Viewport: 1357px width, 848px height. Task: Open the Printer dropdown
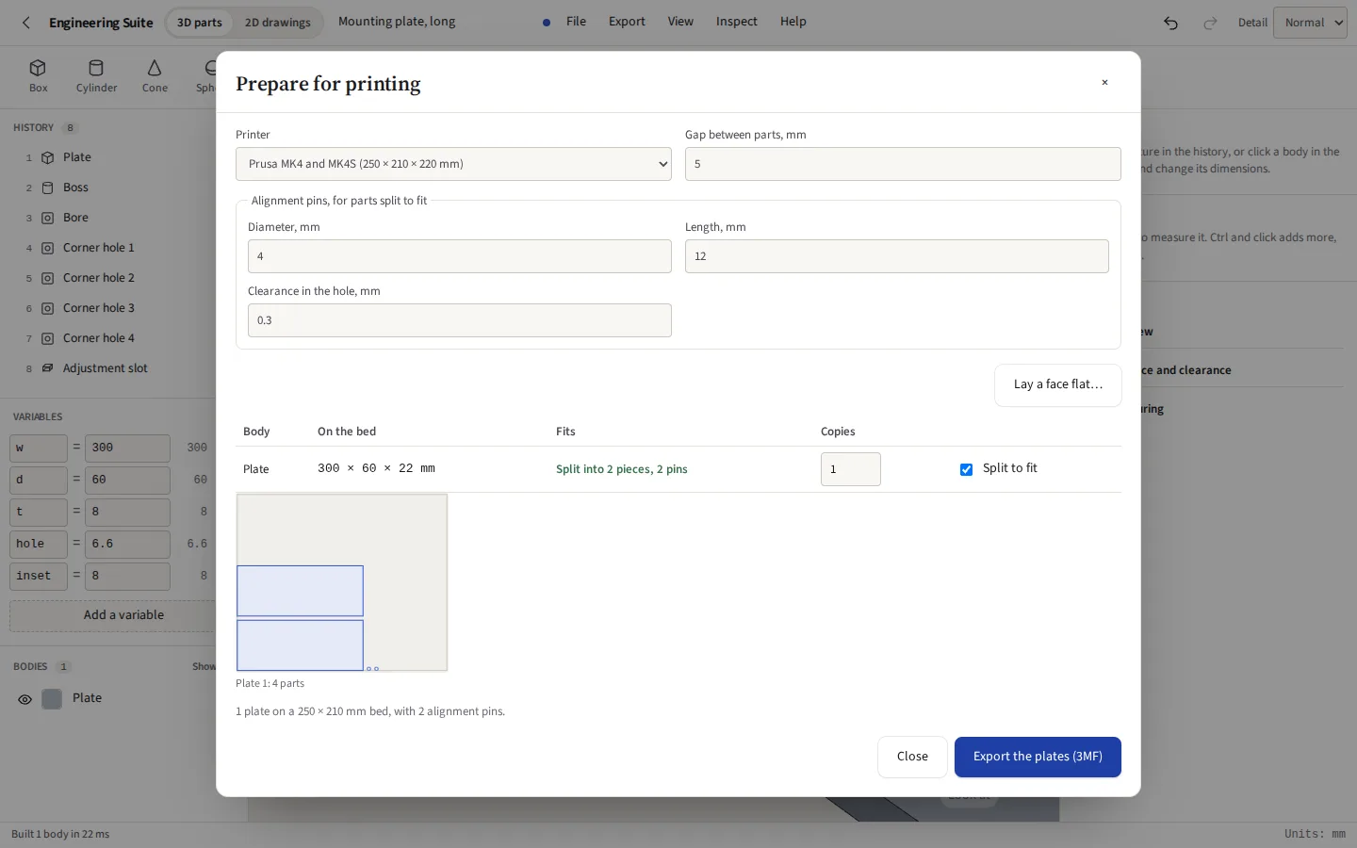(x=453, y=164)
